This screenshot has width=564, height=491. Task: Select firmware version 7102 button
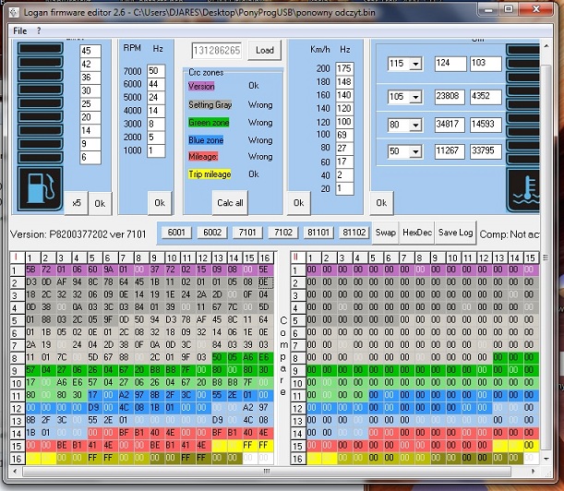pos(283,233)
